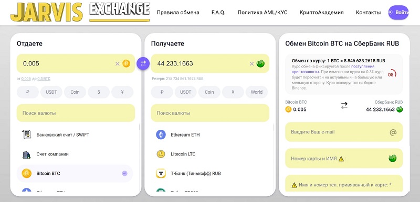Viewport: 420px width, 202px height.
Task: Click the Bank account / SWIFT icon
Action: (x=26, y=135)
